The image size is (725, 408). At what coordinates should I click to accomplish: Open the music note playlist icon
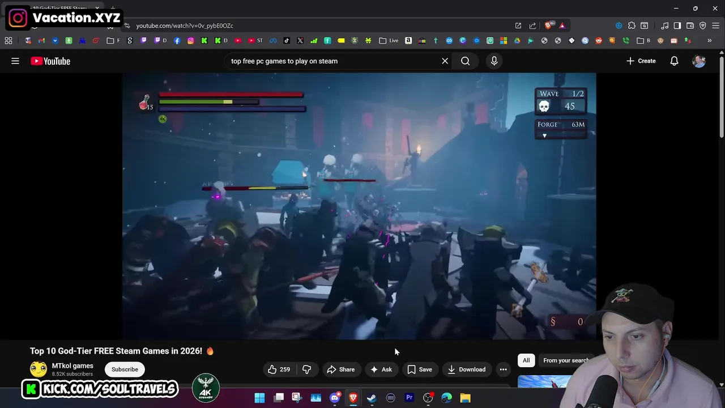pyautogui.click(x=664, y=25)
